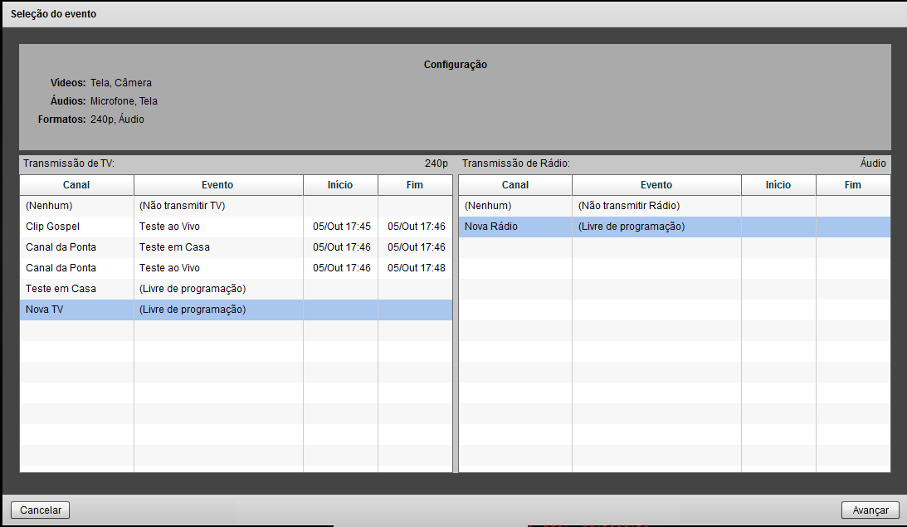The height and width of the screenshot is (527, 907).
Task: Click Evento column header in TV table
Action: tap(217, 185)
